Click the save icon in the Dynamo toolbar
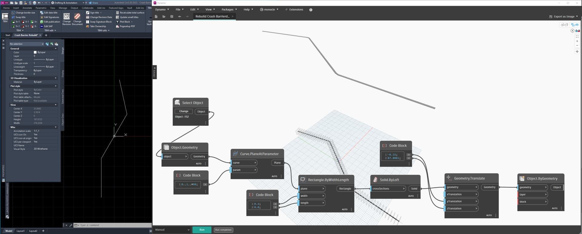The image size is (582, 234). tap(172, 16)
